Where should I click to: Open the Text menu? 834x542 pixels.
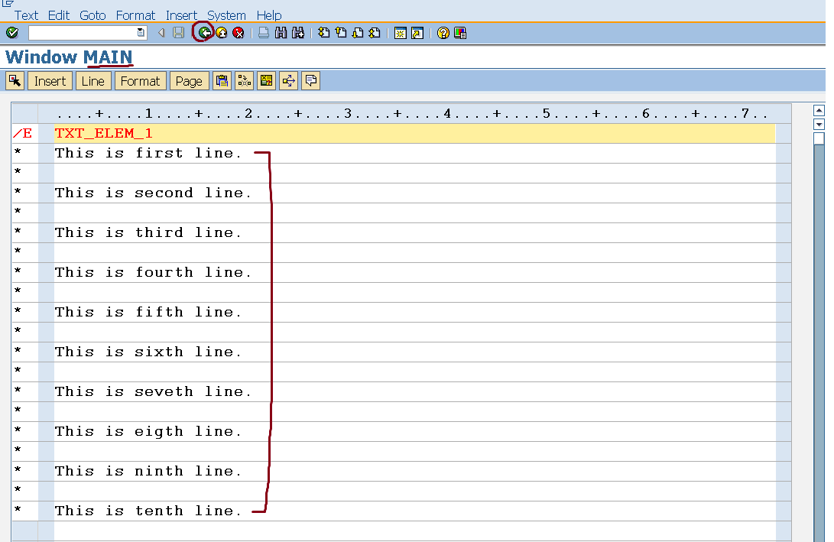26,15
